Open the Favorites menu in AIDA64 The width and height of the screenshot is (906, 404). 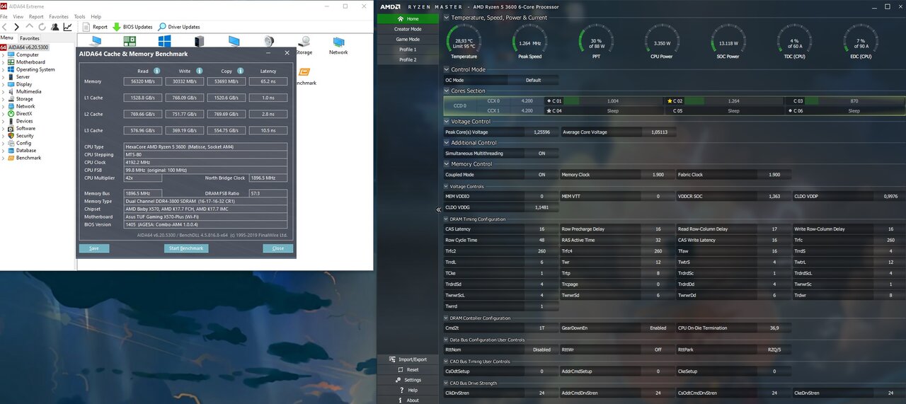tap(59, 16)
